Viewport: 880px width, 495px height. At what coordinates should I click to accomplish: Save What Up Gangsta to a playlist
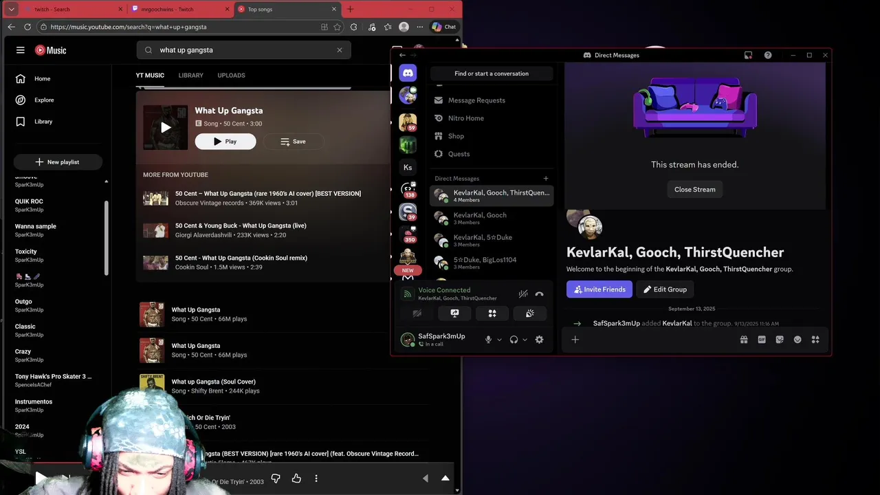[293, 142]
